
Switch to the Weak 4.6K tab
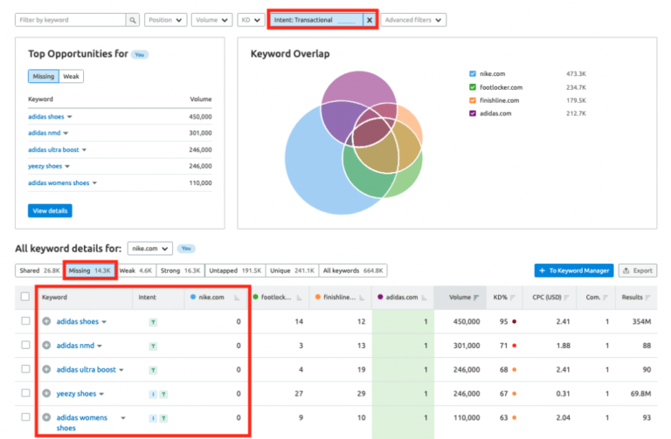coord(135,271)
